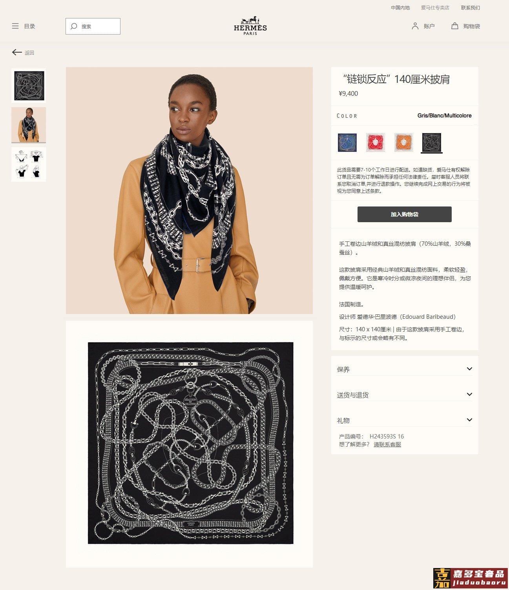Select the red scarf color swatch
Viewport: 509px width, 590px height.
click(x=376, y=142)
